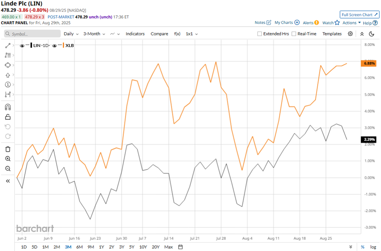Click the Watch link

tap(328, 23)
